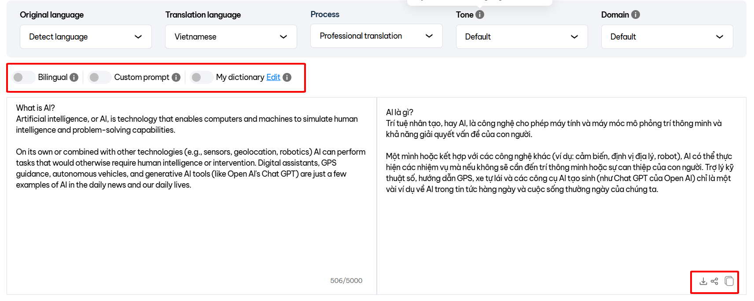Click the info icon beside Tone
Image resolution: width=754 pixels, height=301 pixels.
pos(480,15)
